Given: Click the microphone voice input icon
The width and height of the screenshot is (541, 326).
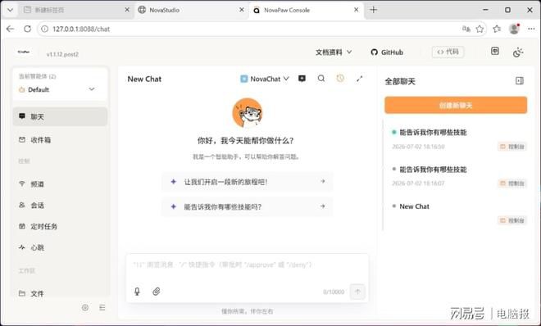Looking at the screenshot, I should tap(137, 292).
